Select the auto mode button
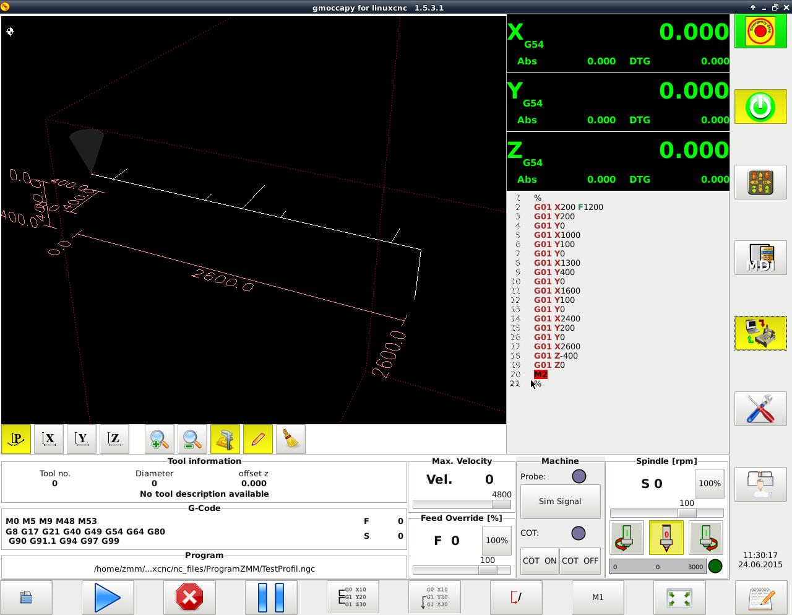The height and width of the screenshot is (615, 792). tap(760, 333)
